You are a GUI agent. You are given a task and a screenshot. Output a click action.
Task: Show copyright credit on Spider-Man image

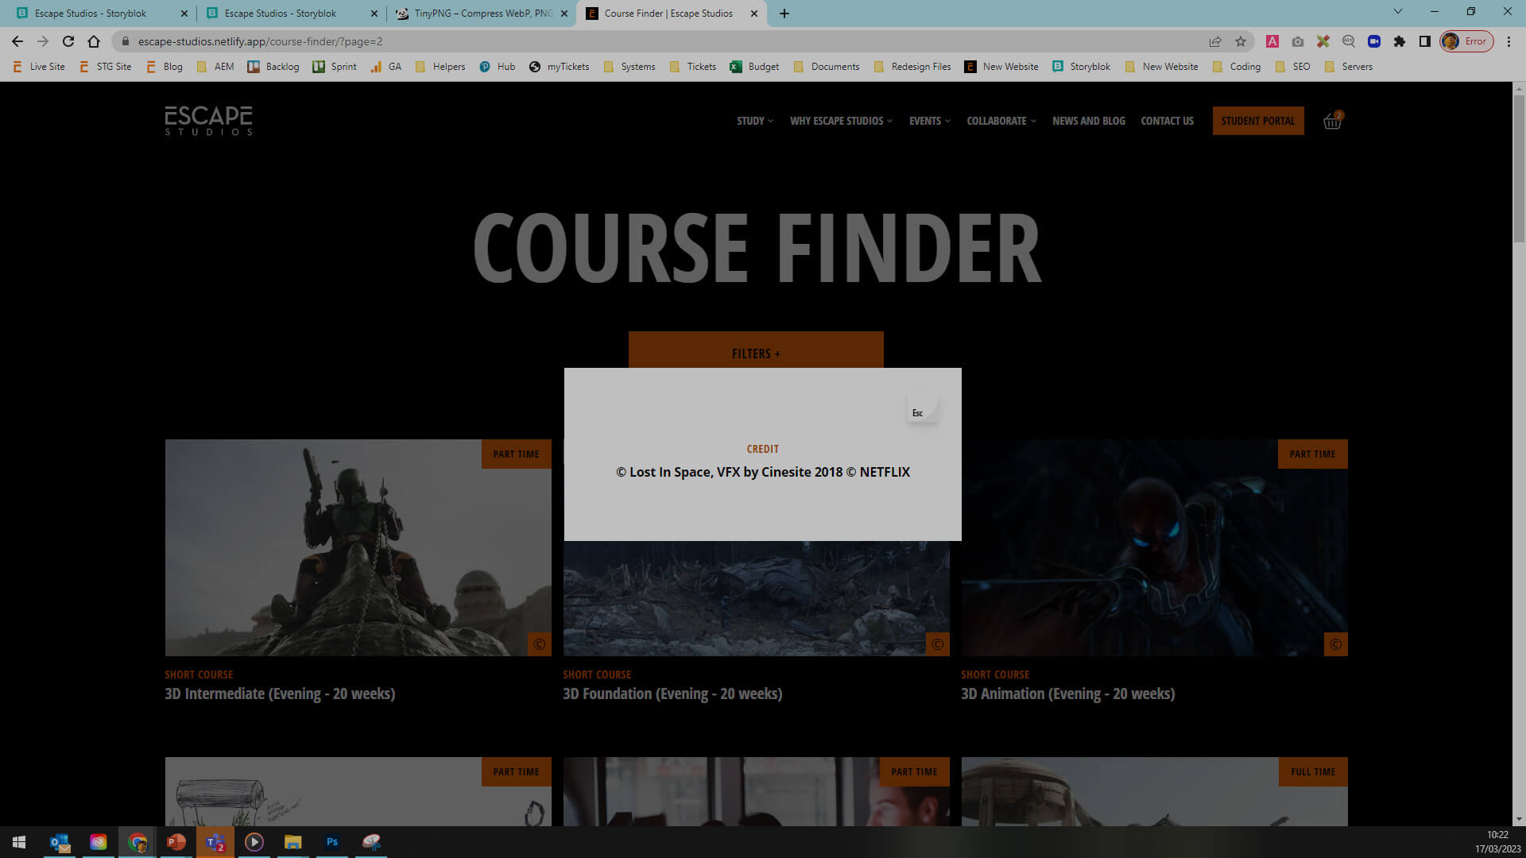tap(1336, 644)
